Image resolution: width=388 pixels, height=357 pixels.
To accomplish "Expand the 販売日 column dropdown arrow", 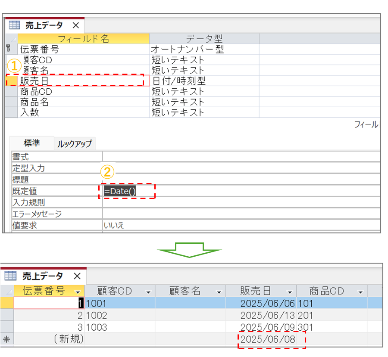I will pyautogui.click(x=289, y=292).
